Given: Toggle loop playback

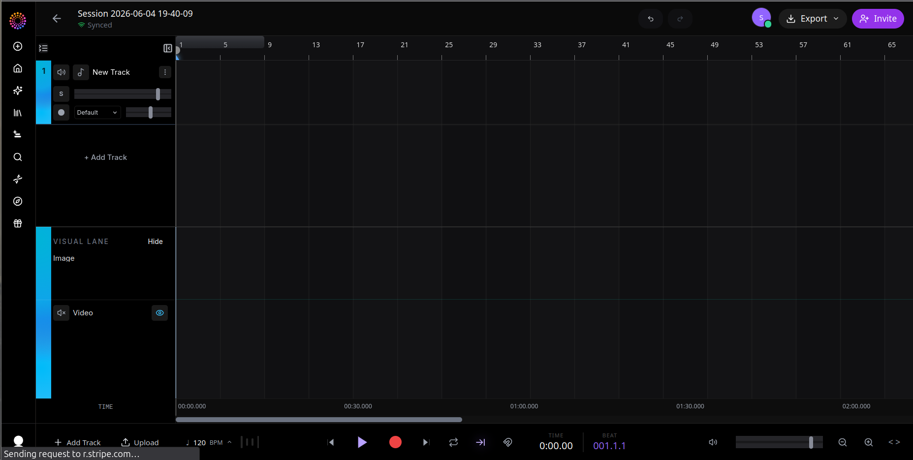Looking at the screenshot, I should point(454,442).
